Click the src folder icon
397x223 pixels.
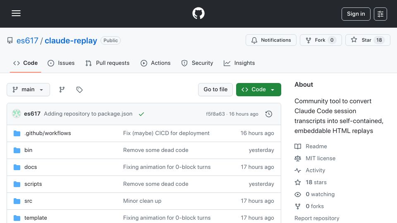click(x=17, y=201)
